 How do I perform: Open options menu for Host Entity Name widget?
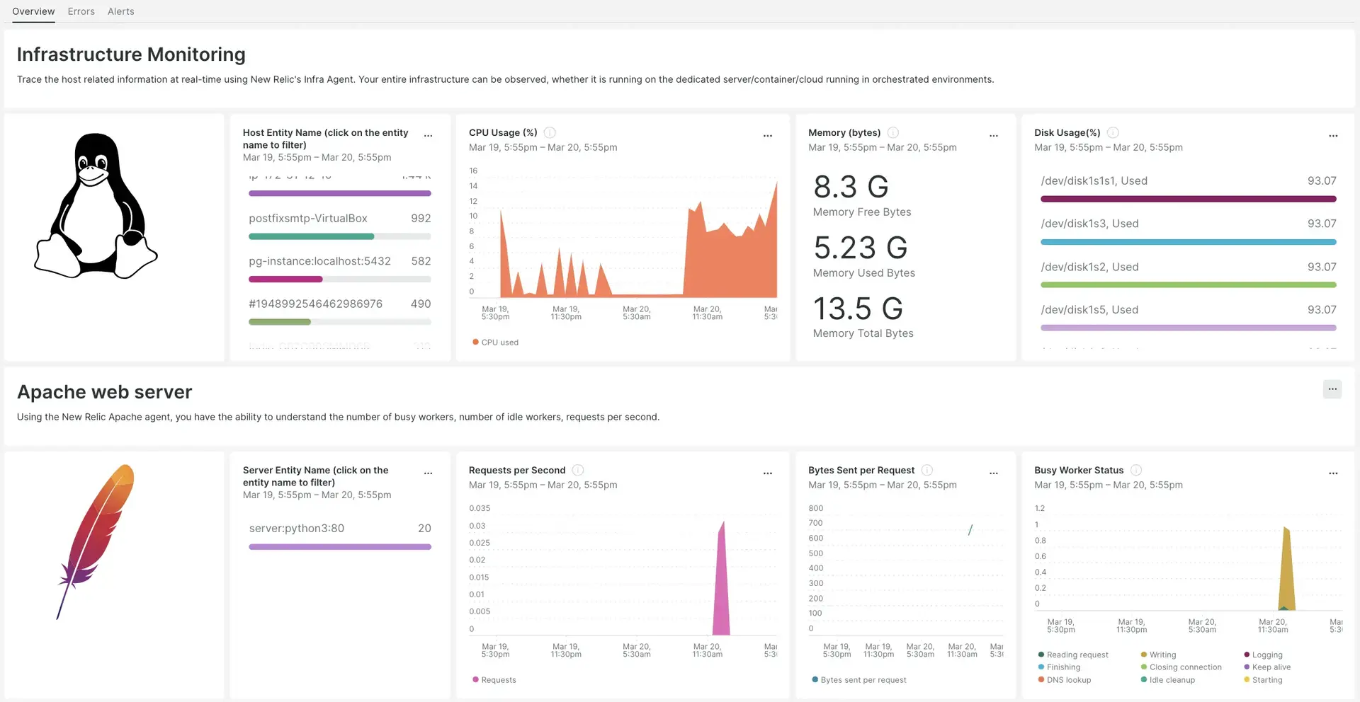[428, 135]
